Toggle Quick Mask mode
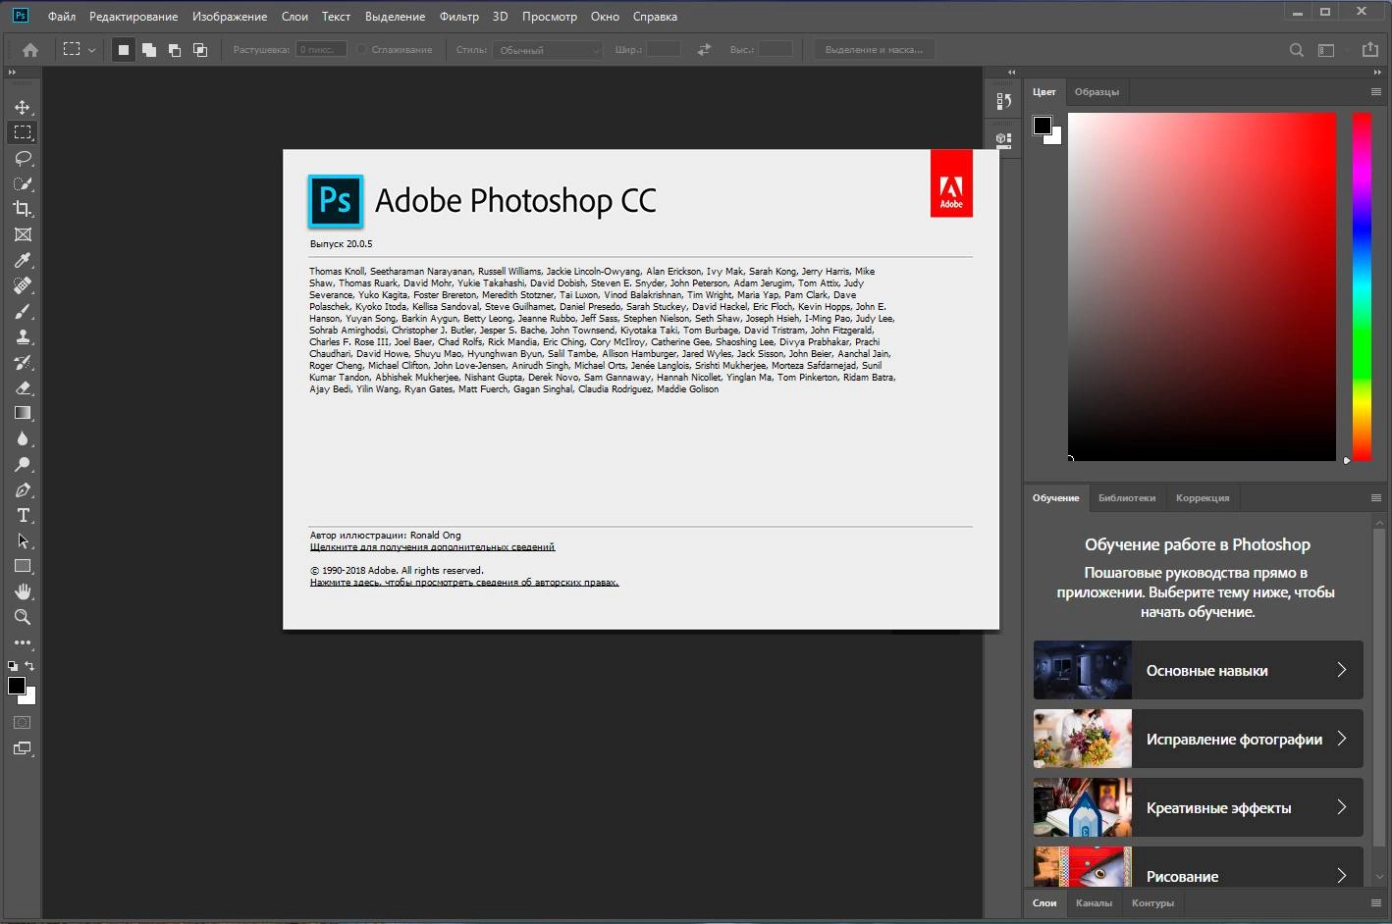This screenshot has width=1392, height=924. pos(23,723)
